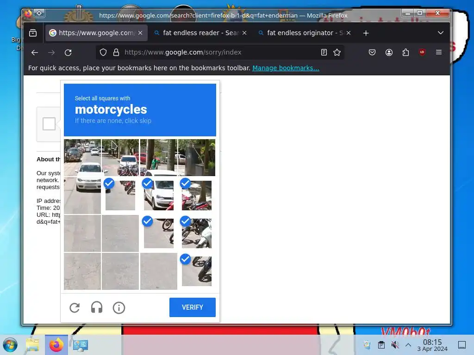This screenshot has height=355, width=474.
Task: Close the google.com tab
Action: coord(140,33)
